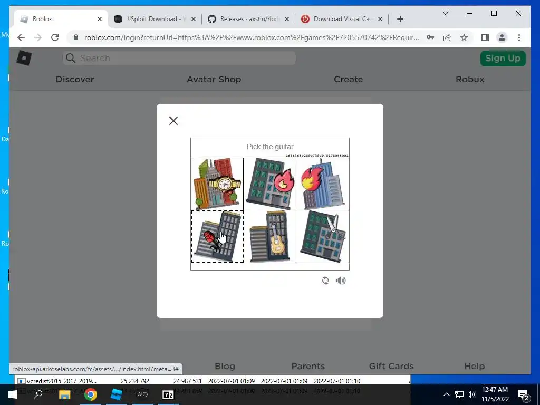Open the Windows Start menu
540x405 pixels.
13,394
